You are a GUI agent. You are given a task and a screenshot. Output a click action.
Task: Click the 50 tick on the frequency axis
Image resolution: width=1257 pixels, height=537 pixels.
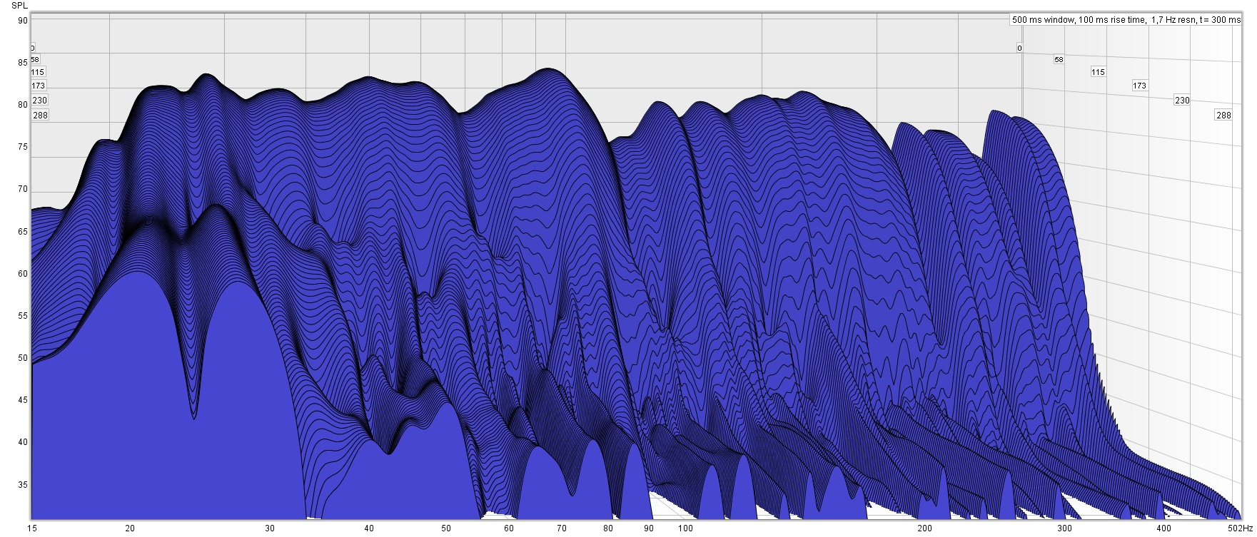pyautogui.click(x=445, y=528)
